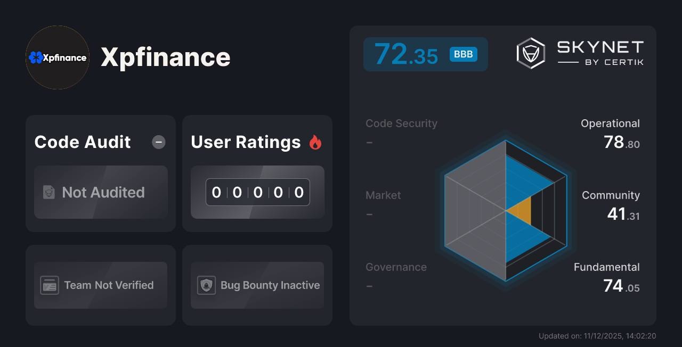
Task: Select the Code Audit panel header
Action: (82, 142)
